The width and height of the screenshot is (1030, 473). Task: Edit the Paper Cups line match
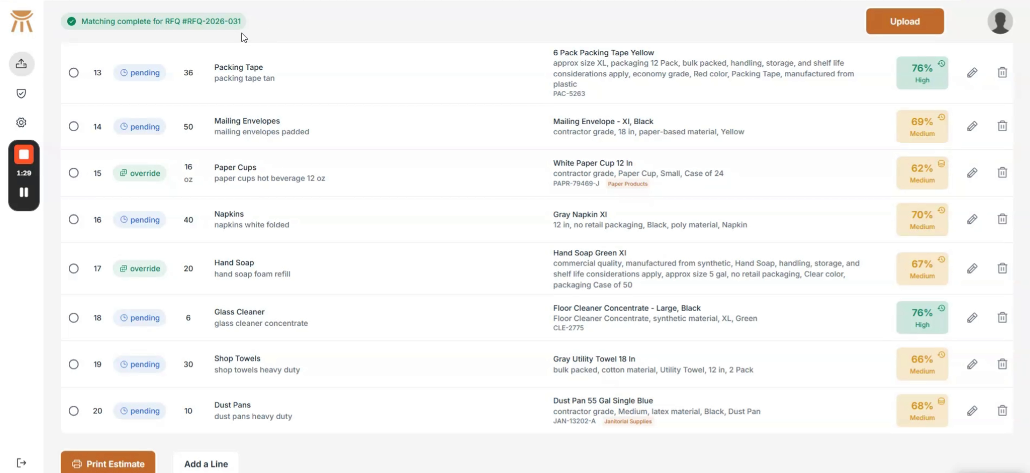click(972, 173)
